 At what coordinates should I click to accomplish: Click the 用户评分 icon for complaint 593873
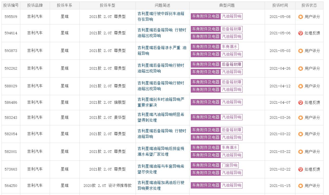click(x=301, y=51)
